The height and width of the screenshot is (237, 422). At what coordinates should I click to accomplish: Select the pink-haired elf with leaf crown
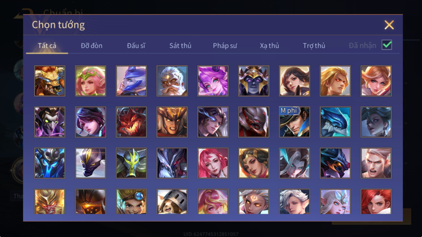click(x=91, y=81)
